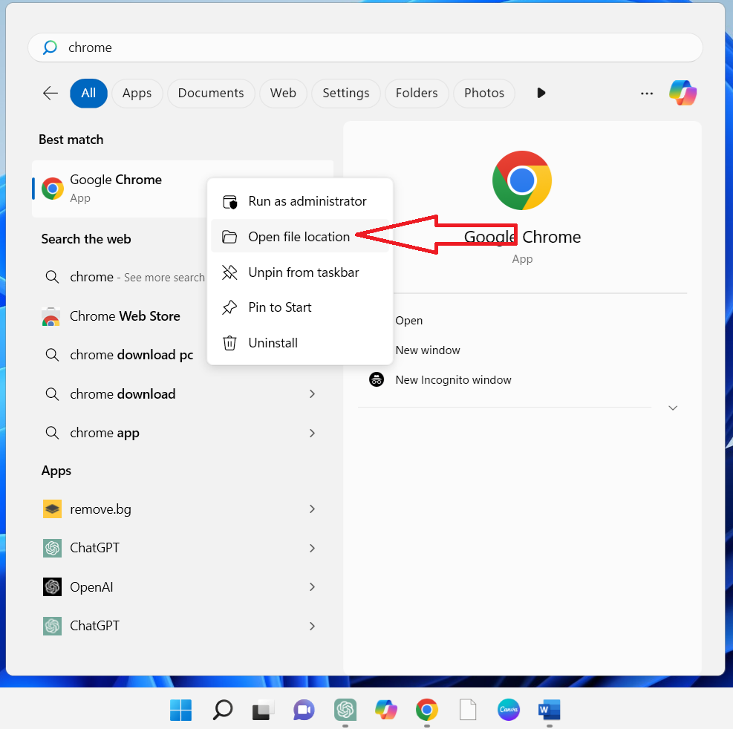
Task: Click the Windows Start button on taskbar
Action: pyautogui.click(x=181, y=710)
